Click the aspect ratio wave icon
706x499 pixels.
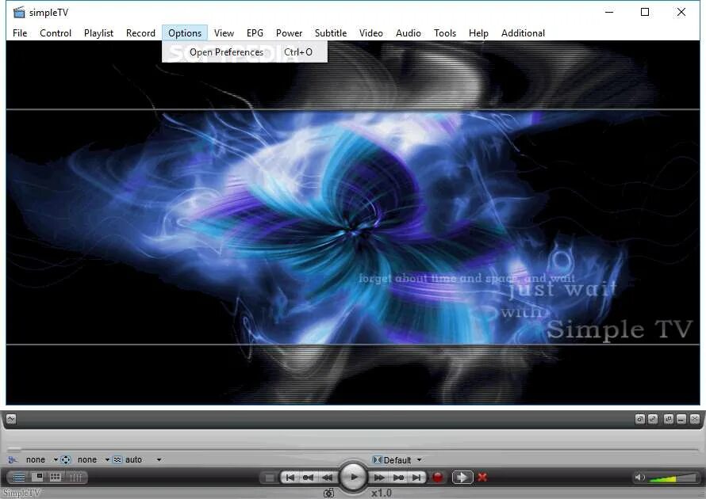point(117,459)
